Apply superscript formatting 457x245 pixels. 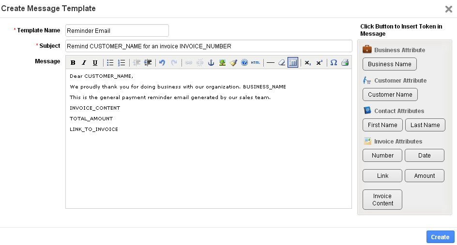click(x=320, y=62)
